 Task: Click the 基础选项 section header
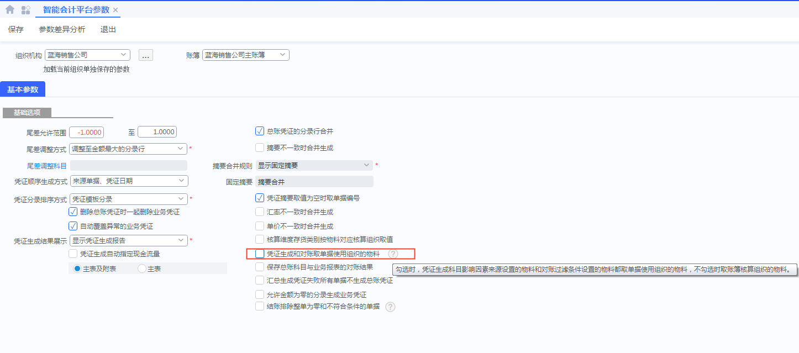(27, 112)
